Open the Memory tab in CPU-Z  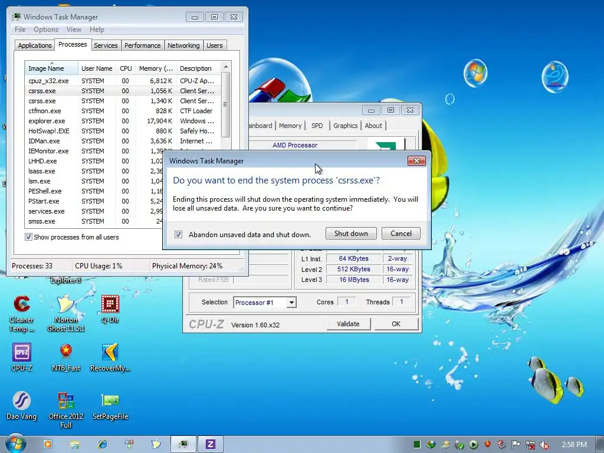(x=290, y=126)
